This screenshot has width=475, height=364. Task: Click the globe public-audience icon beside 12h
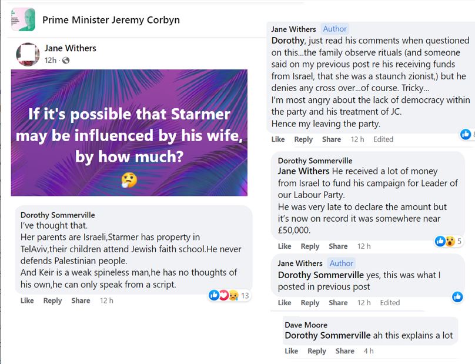point(65,61)
